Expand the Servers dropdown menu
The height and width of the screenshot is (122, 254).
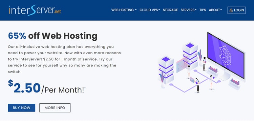coord(189,10)
